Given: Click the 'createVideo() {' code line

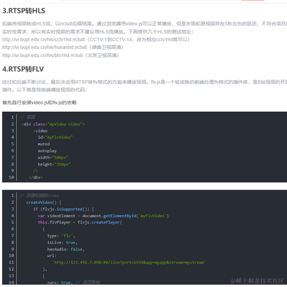Looking at the screenshot, I should 44,202.
